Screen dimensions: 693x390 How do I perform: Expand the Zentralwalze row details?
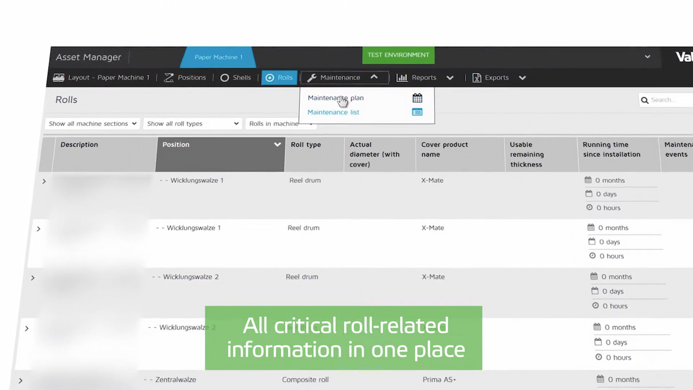tap(20, 381)
